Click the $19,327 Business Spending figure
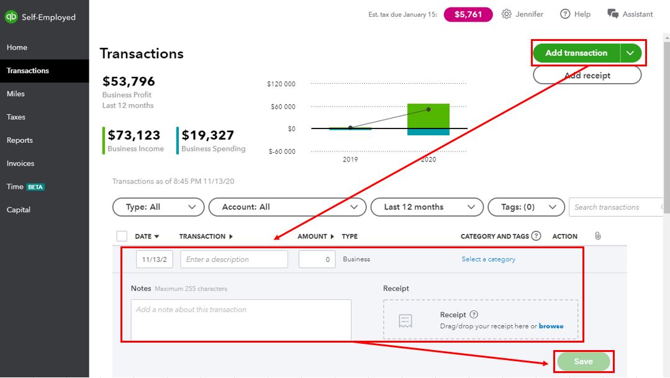 tap(208, 135)
